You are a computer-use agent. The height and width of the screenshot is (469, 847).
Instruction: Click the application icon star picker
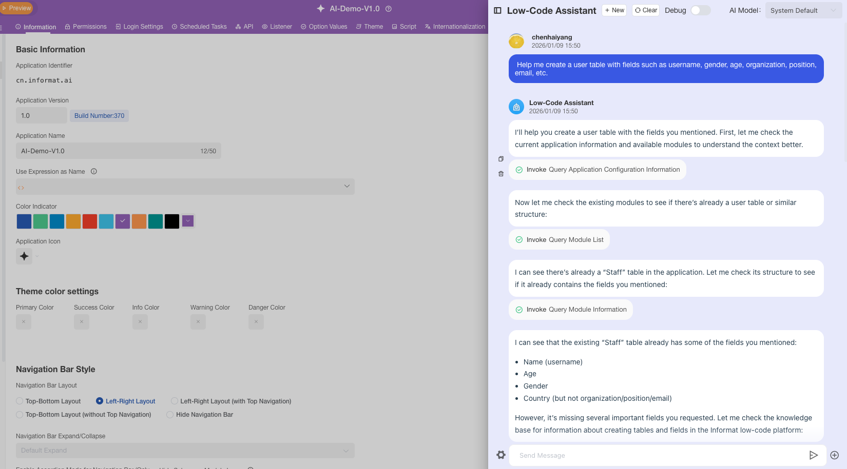coord(24,256)
